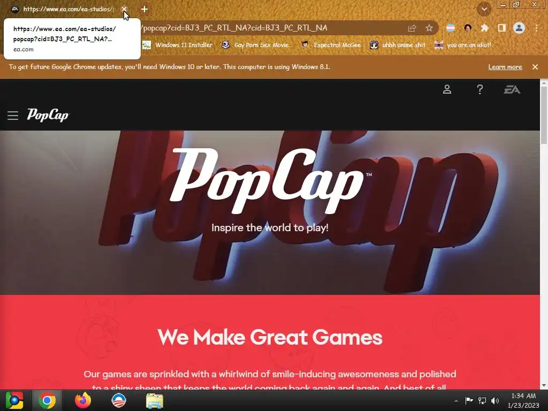Click the taskbar clock showing 1:34 AM
The image size is (548, 411).
pyautogui.click(x=523, y=400)
